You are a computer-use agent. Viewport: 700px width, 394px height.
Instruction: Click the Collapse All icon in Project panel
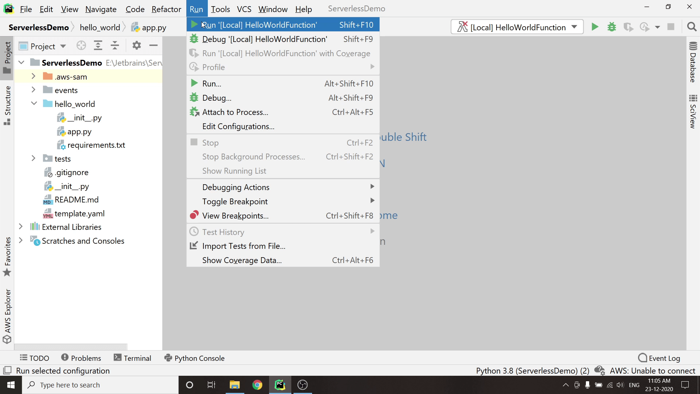tap(115, 46)
